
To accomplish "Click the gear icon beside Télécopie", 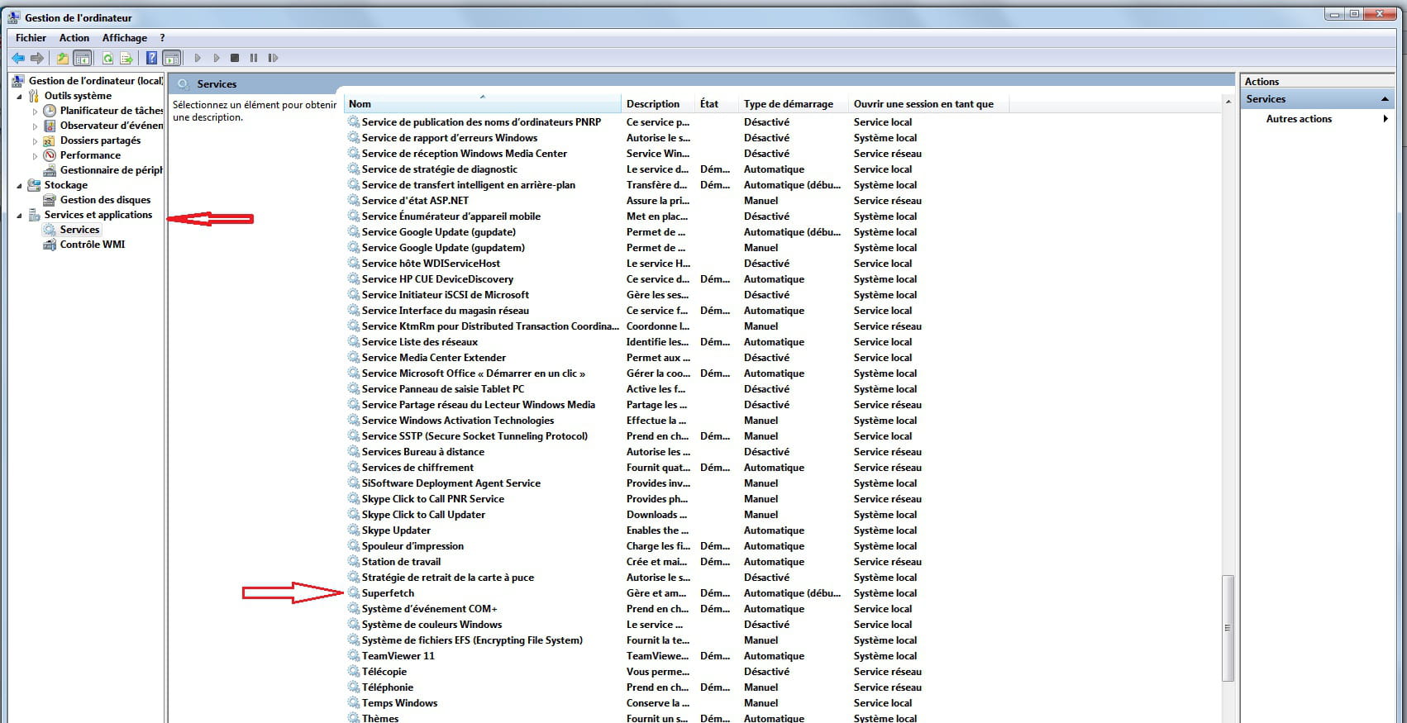I will click(x=354, y=672).
